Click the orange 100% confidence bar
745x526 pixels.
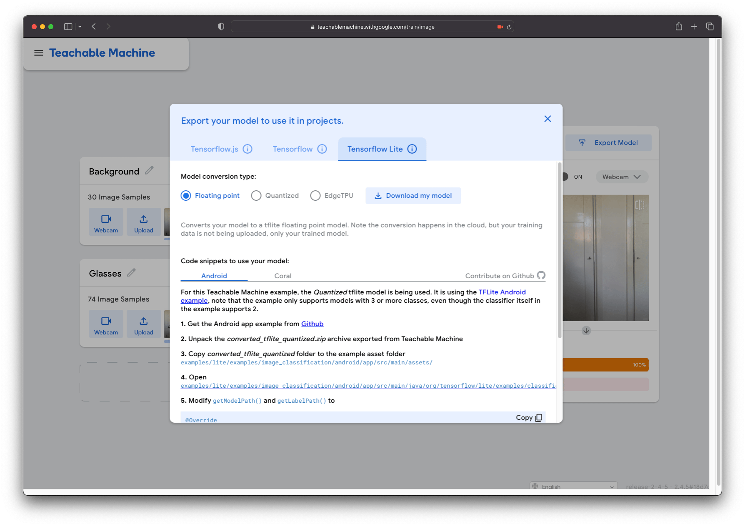pyautogui.click(x=605, y=365)
